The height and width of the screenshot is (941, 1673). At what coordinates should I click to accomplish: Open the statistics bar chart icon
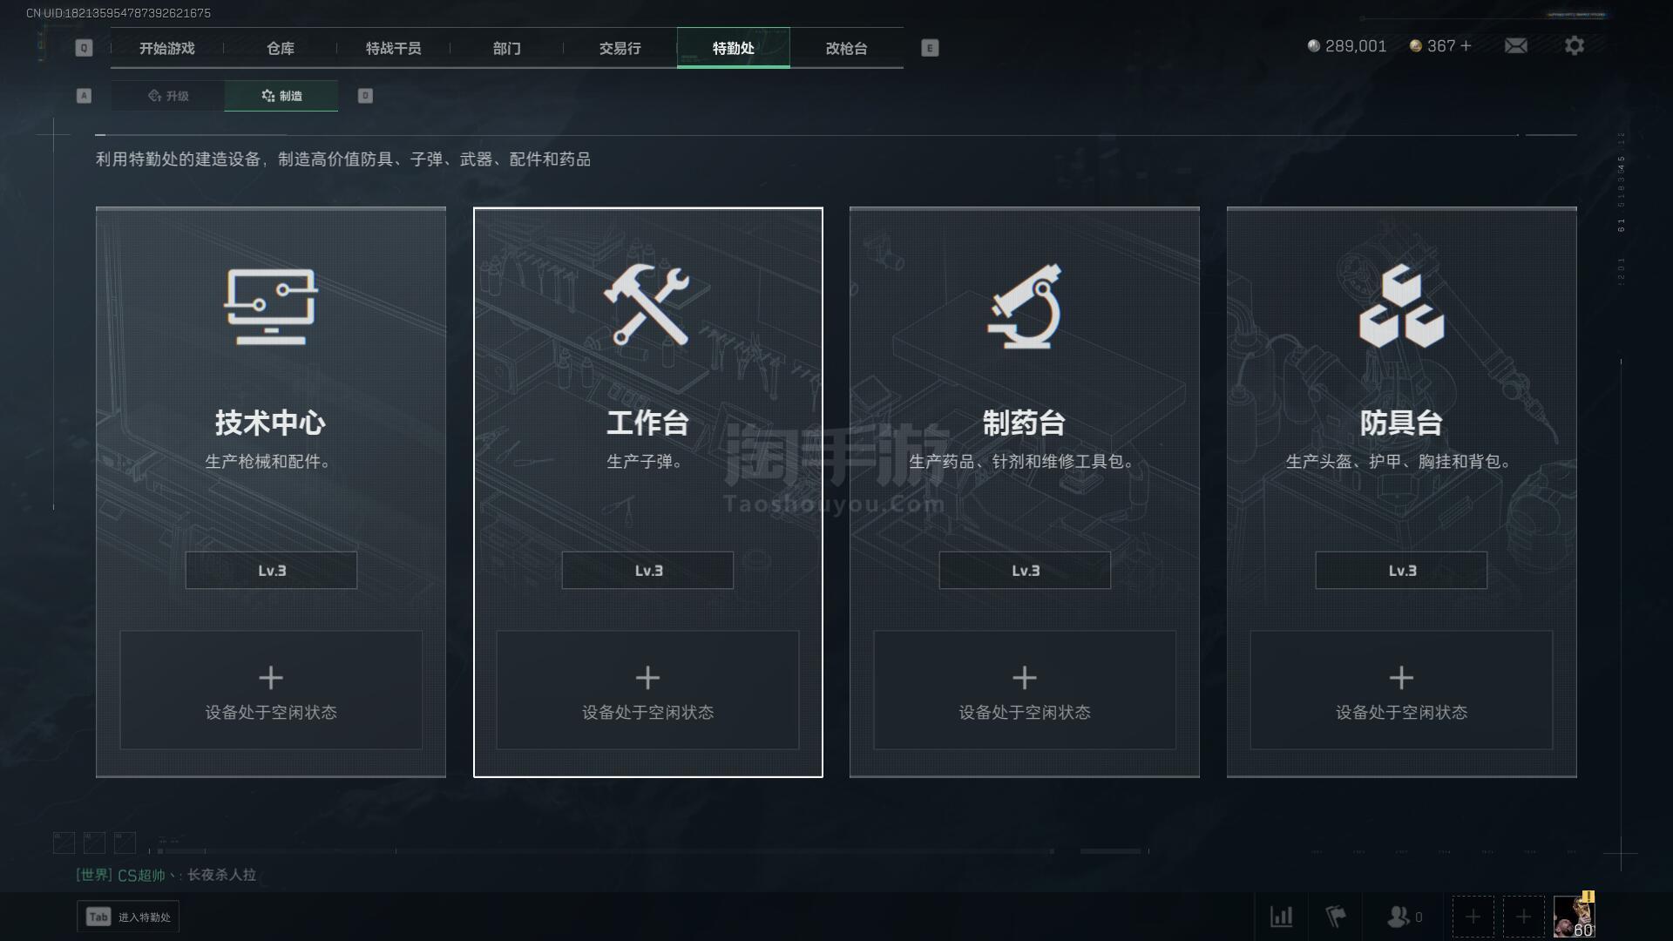1281,917
